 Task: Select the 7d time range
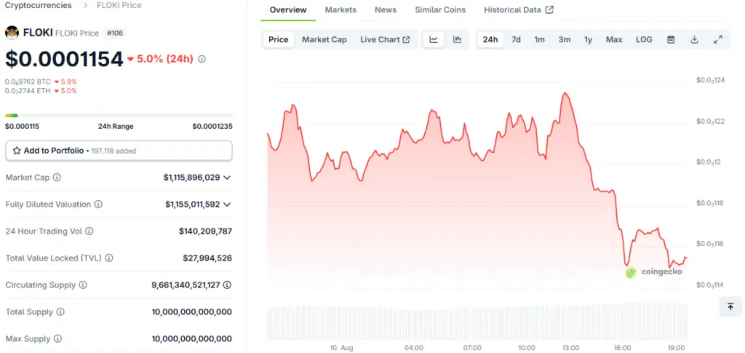tap(516, 39)
